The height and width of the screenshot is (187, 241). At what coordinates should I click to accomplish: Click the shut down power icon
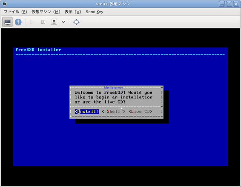pyautogui.click(x=54, y=22)
